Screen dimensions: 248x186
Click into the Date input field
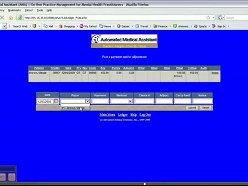point(45,102)
